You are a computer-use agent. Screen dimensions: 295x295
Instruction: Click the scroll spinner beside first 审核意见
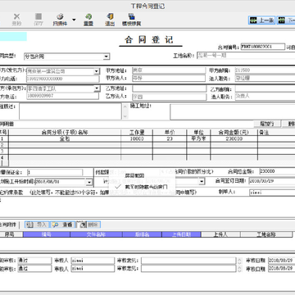(239, 261)
